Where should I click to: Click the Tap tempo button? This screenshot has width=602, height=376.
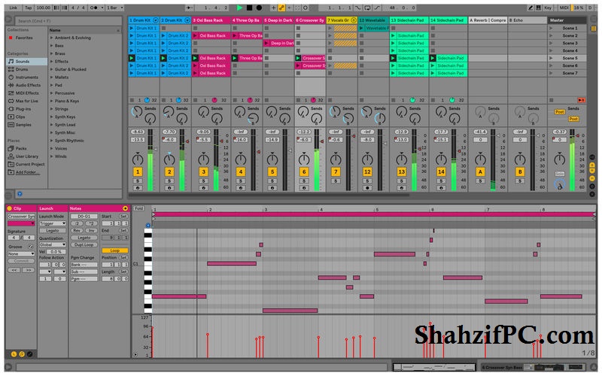point(29,8)
